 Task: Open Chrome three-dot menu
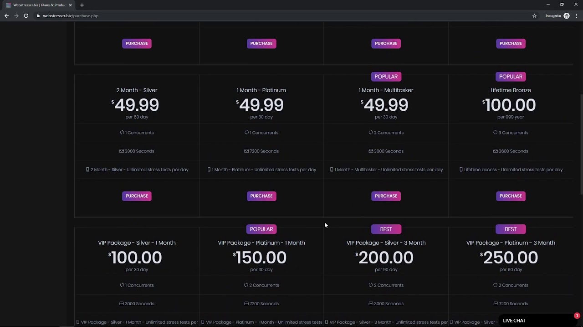(x=577, y=16)
